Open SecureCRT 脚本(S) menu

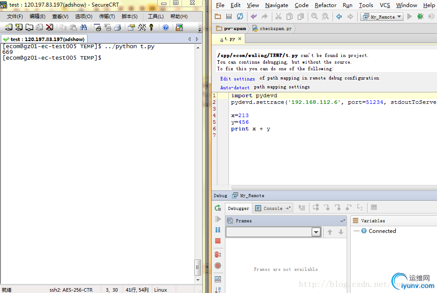point(130,16)
